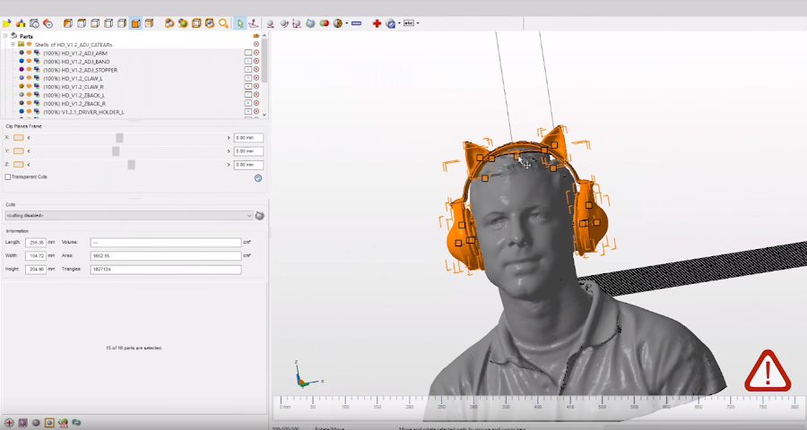Toggle the Z clip plane button
807x430 pixels.
pyautogui.click(x=19, y=164)
